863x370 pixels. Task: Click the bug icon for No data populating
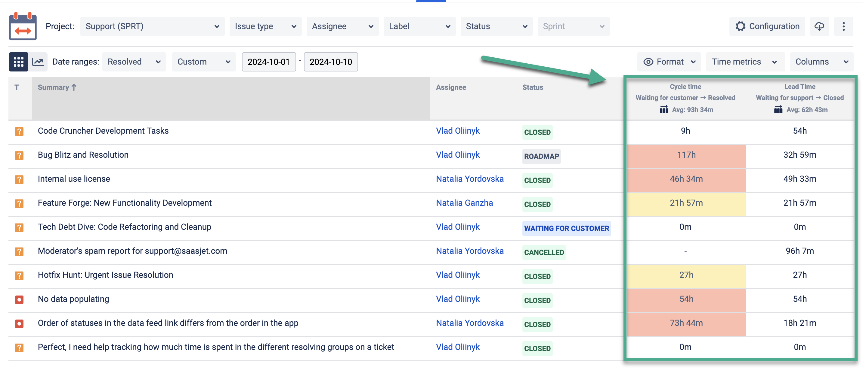[x=19, y=299]
